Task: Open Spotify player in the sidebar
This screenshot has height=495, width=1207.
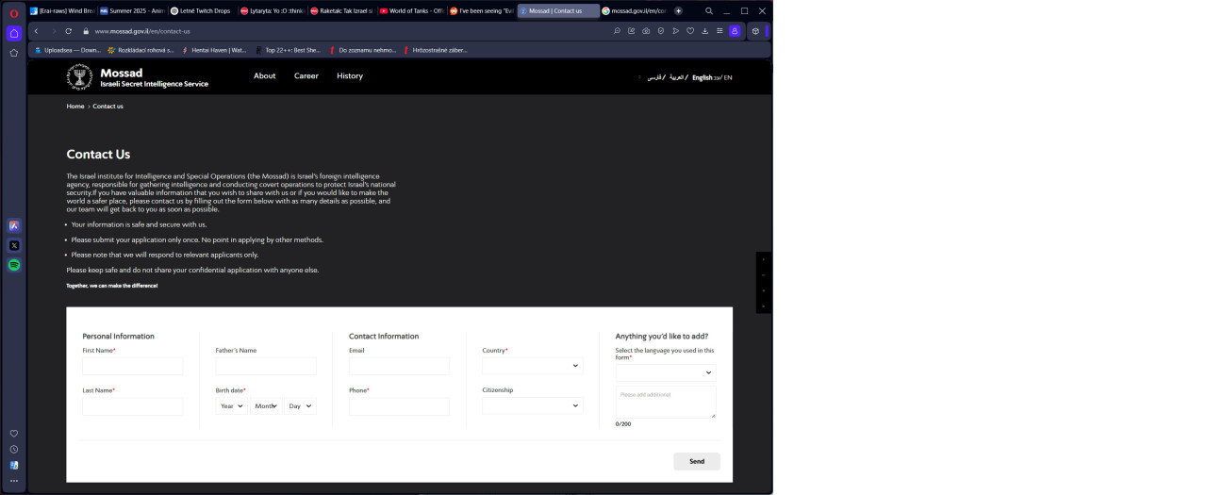Action: 13,265
